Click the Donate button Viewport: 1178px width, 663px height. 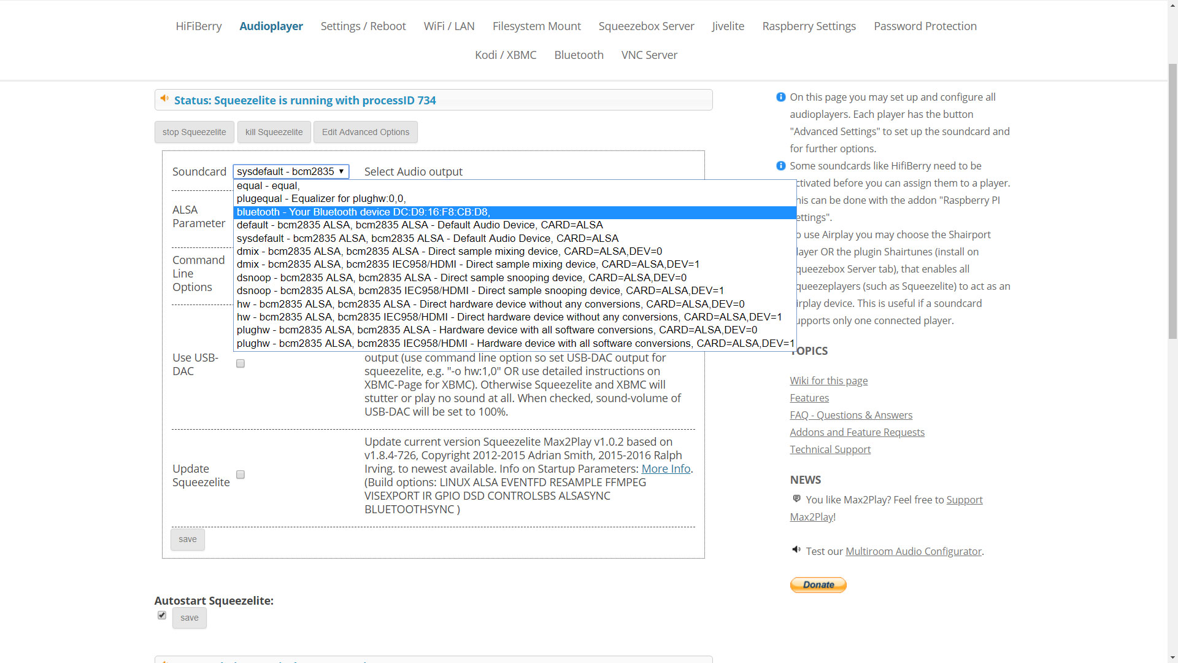(818, 585)
